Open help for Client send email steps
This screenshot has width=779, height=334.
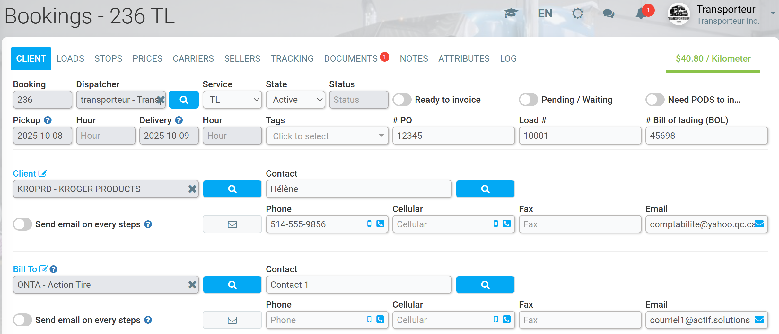pyautogui.click(x=148, y=224)
